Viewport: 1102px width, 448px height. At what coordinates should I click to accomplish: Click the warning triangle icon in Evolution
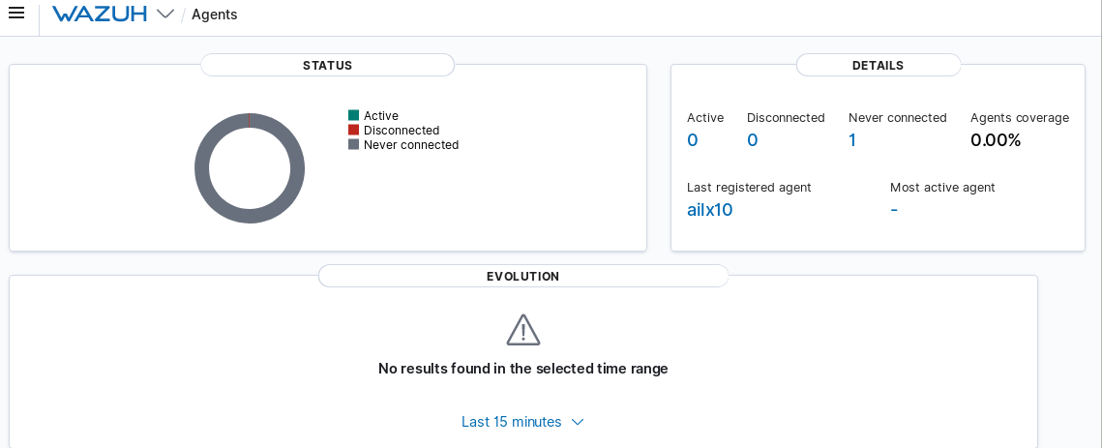523,330
